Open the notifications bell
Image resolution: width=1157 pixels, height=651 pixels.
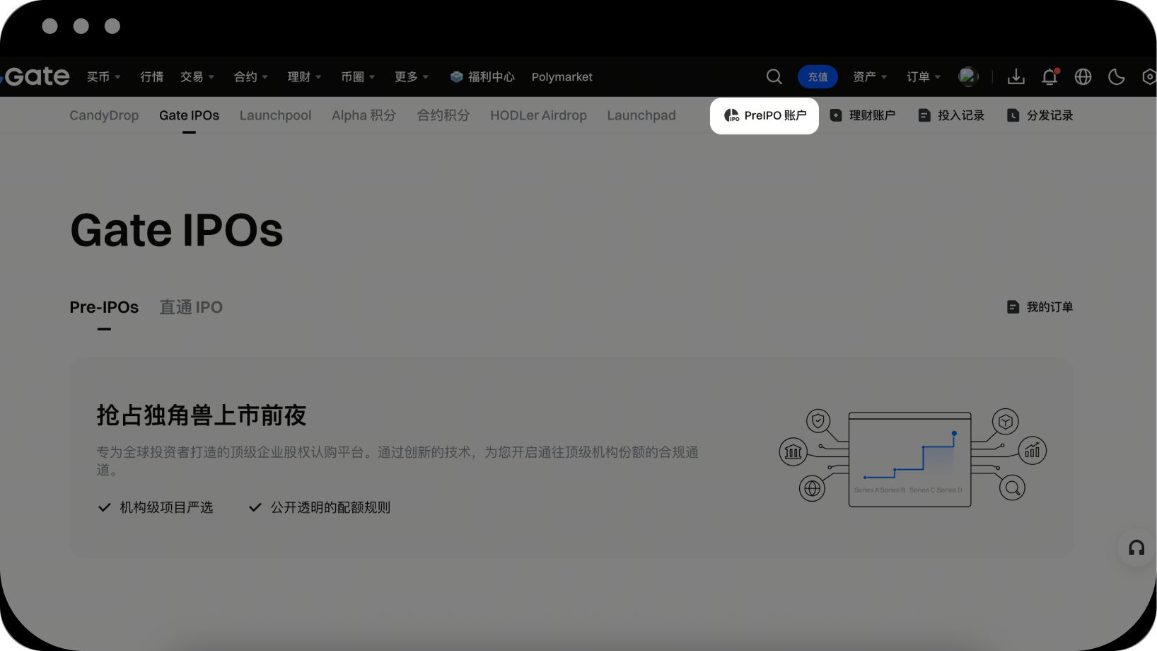click(x=1050, y=76)
